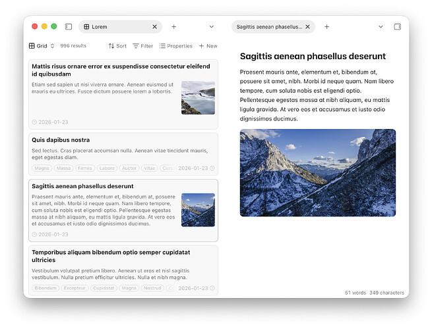Click the waterfall thumbnail in first card

(198, 97)
